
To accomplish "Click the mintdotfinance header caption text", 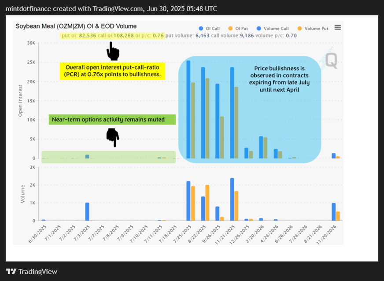I will tap(111, 9).
